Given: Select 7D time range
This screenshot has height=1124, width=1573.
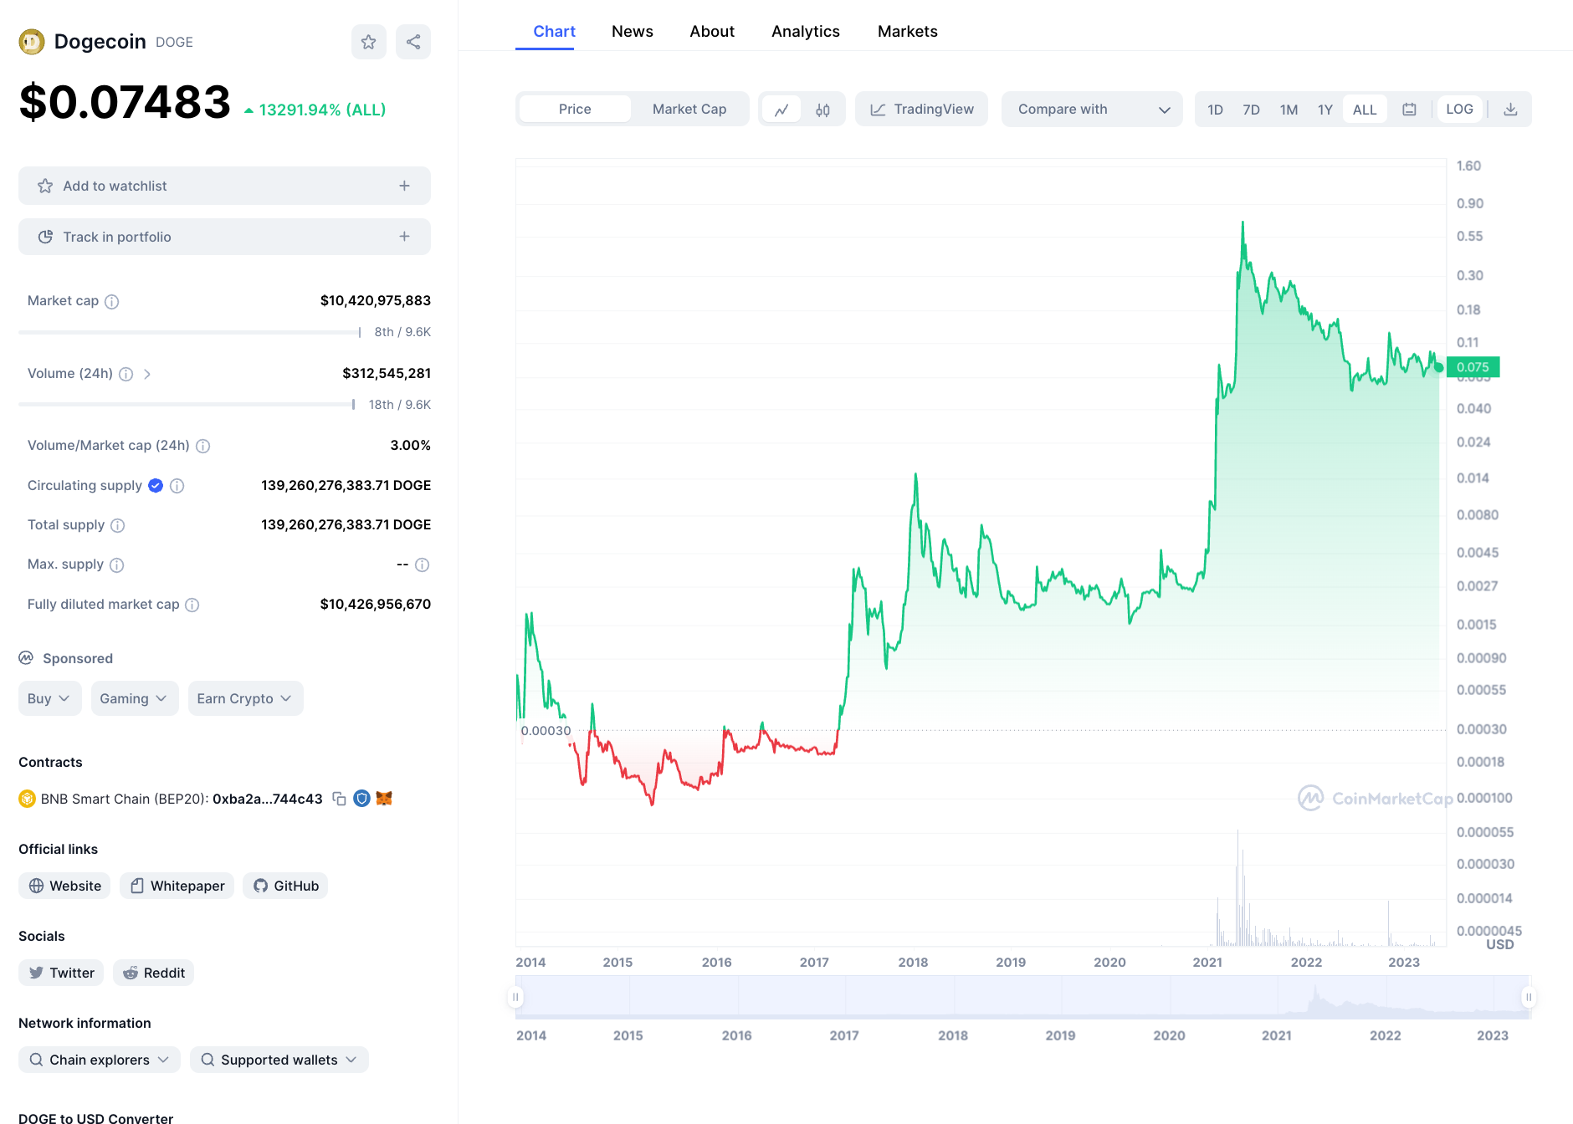Looking at the screenshot, I should click(x=1251, y=110).
